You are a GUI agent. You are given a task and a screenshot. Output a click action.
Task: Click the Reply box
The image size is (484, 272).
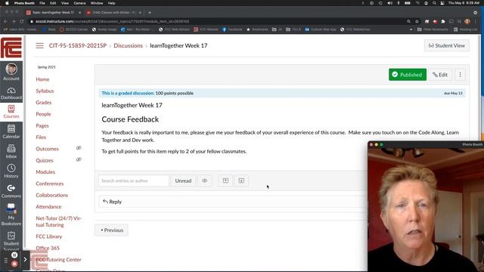pyautogui.click(x=233, y=202)
